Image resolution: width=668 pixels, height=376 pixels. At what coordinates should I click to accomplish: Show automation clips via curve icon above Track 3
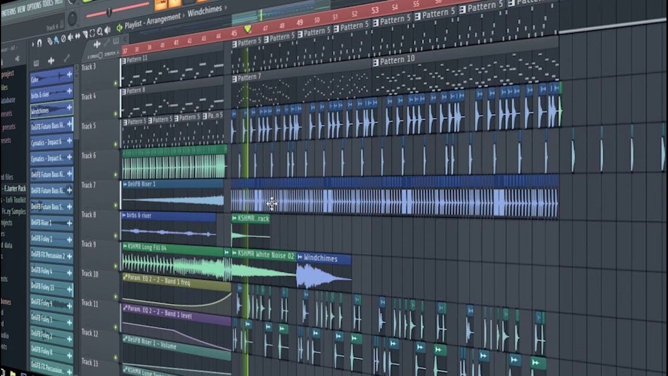point(107,42)
